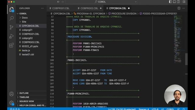Image resolution: width=195 pixels, height=110 pixels.
Task: Open the Run and Debug view
Action: [x=12, y=36]
